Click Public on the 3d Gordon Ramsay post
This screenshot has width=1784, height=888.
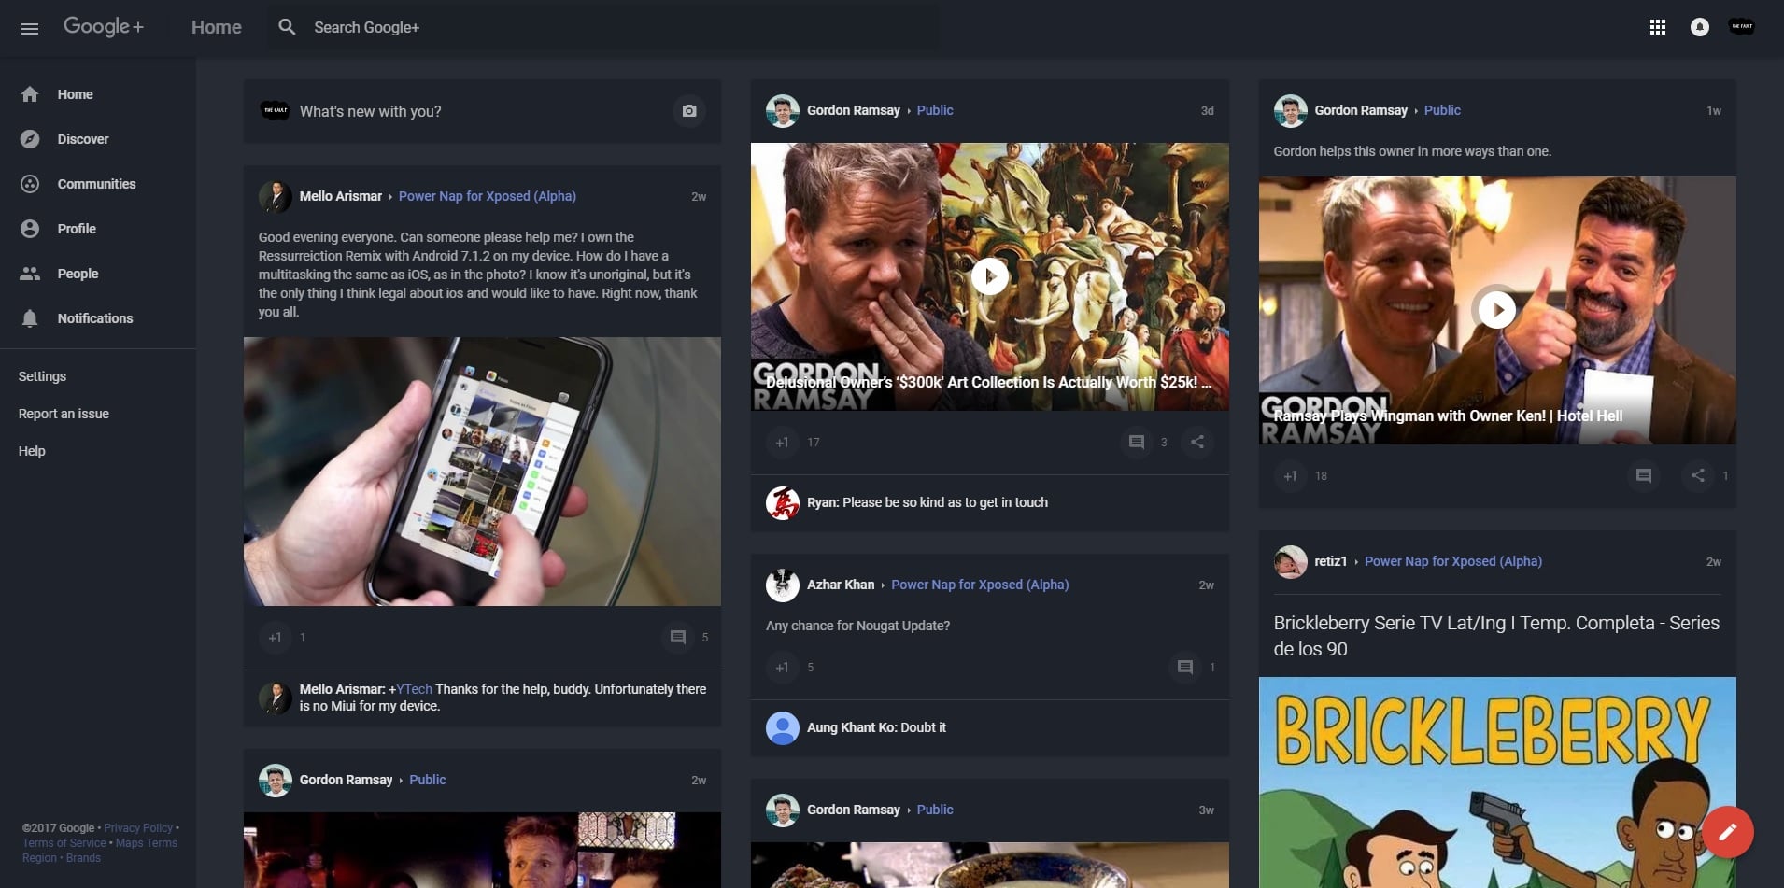tap(935, 110)
